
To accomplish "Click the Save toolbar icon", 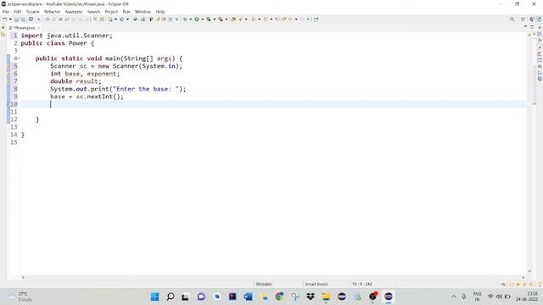I will pos(16,19).
